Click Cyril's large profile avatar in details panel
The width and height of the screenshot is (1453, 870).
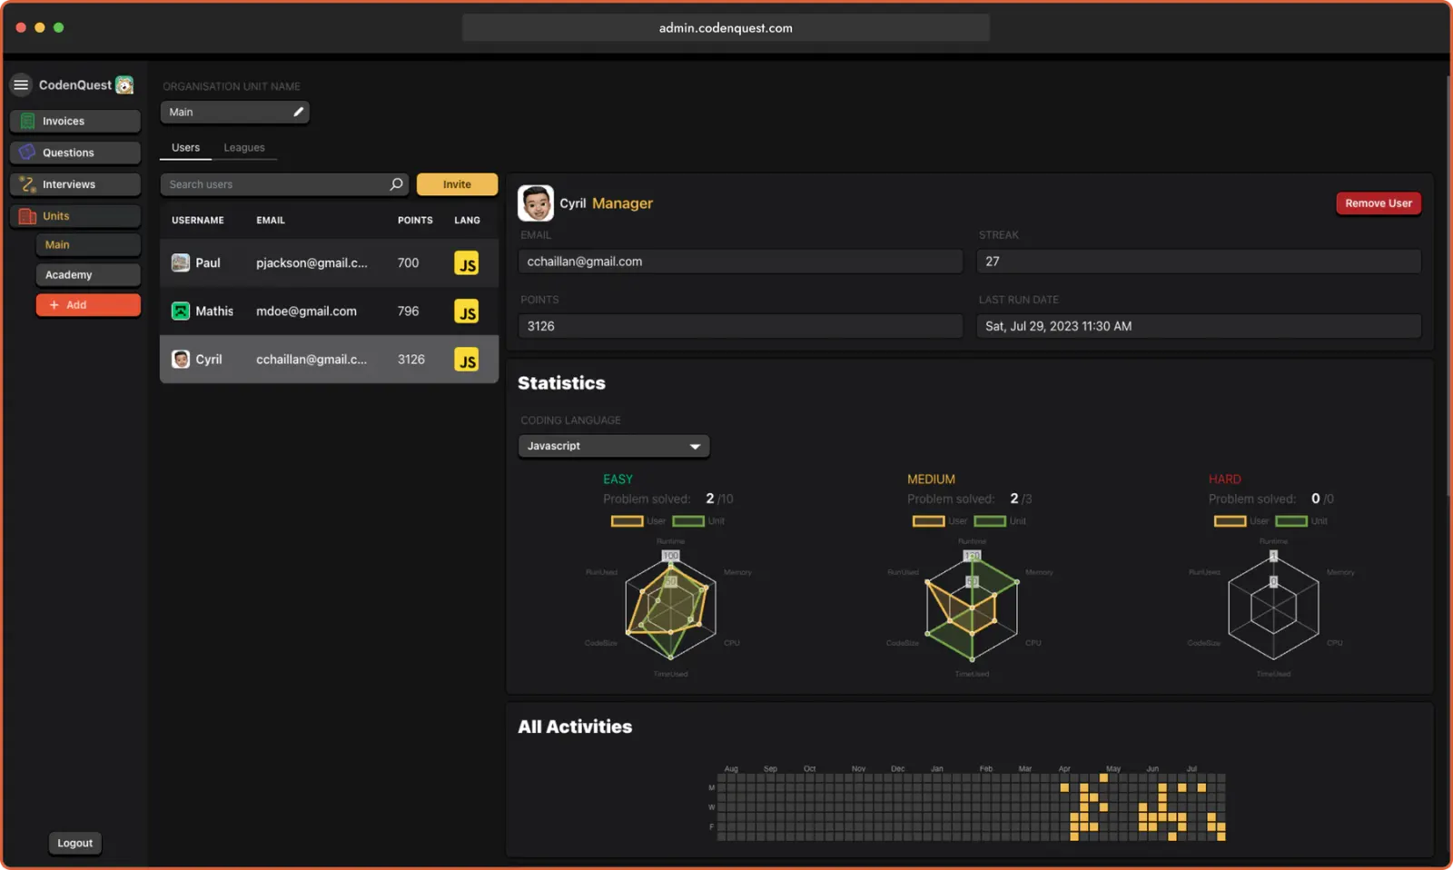pyautogui.click(x=536, y=203)
